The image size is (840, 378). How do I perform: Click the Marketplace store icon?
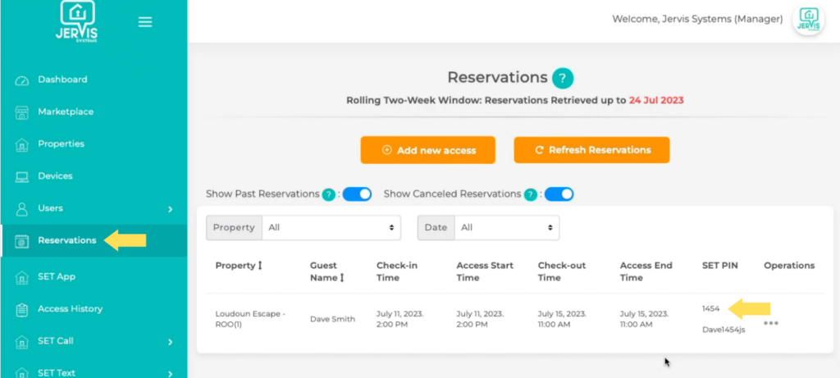22,112
